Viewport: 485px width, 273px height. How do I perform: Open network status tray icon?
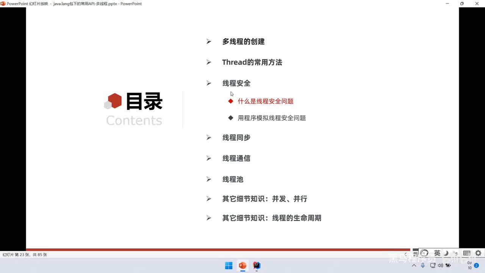tap(433, 265)
